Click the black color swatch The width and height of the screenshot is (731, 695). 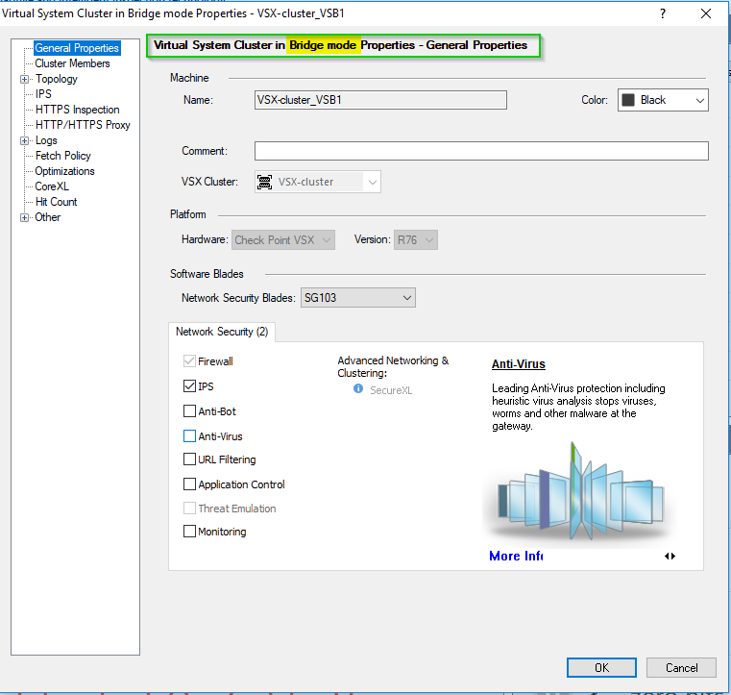click(x=628, y=100)
